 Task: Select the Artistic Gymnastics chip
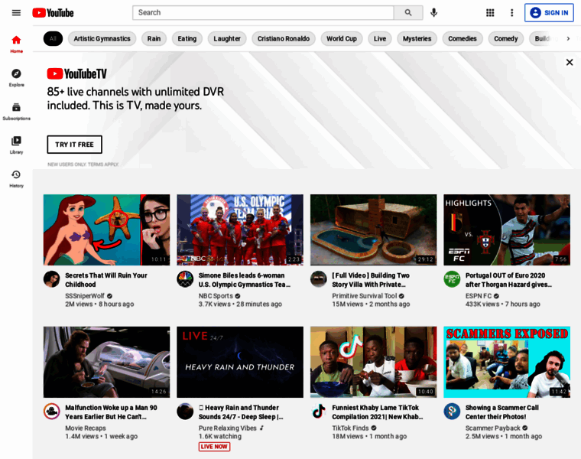pyautogui.click(x=102, y=38)
